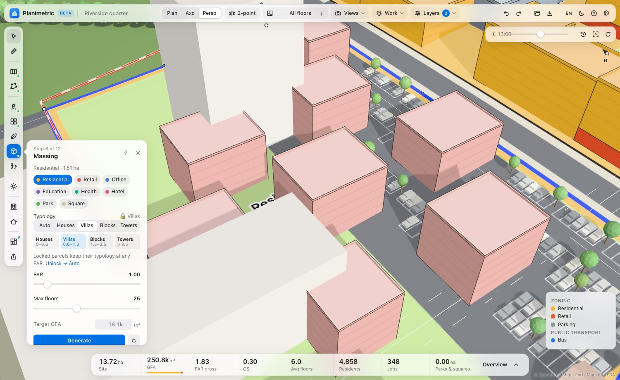Click the regenerate refresh icon beside Generate
Viewport: 620px width, 380px height.
tap(134, 340)
